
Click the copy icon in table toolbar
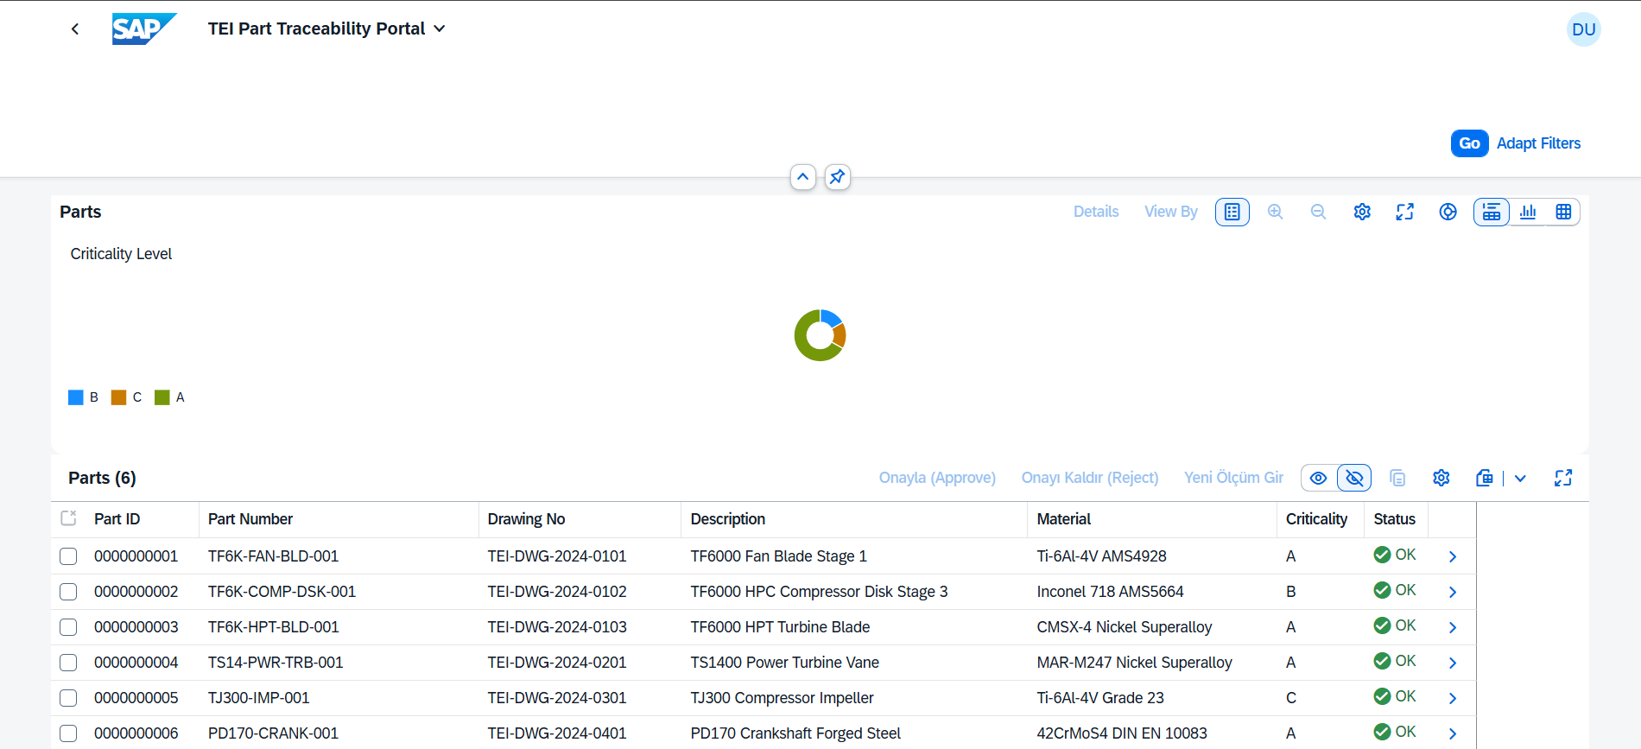click(x=1397, y=478)
